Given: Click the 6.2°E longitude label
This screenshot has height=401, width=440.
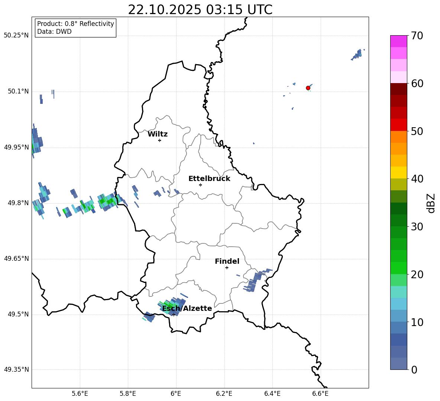Looking at the screenshot, I should pos(224,393).
